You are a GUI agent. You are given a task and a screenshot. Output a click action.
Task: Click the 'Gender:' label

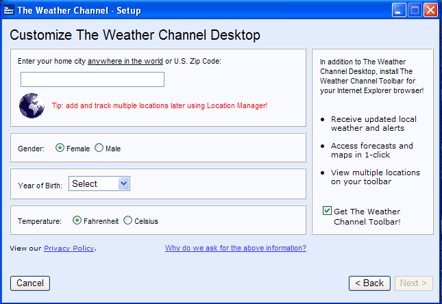pyautogui.click(x=32, y=149)
